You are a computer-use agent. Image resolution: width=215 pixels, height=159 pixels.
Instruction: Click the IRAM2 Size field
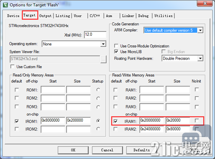coord(178,129)
